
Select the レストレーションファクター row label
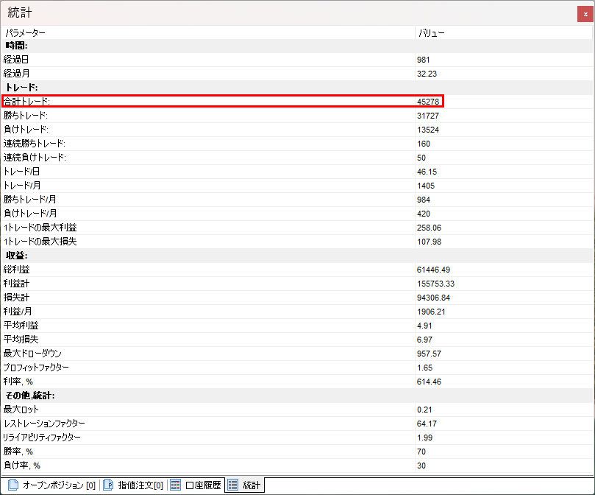click(x=44, y=423)
